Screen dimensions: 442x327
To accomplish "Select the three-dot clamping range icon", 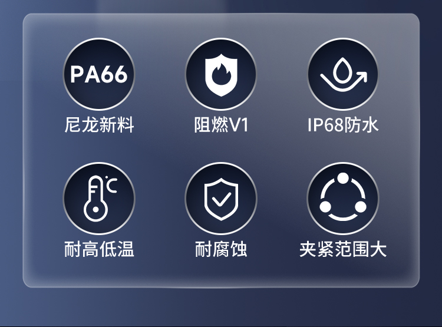I will click(x=343, y=199).
